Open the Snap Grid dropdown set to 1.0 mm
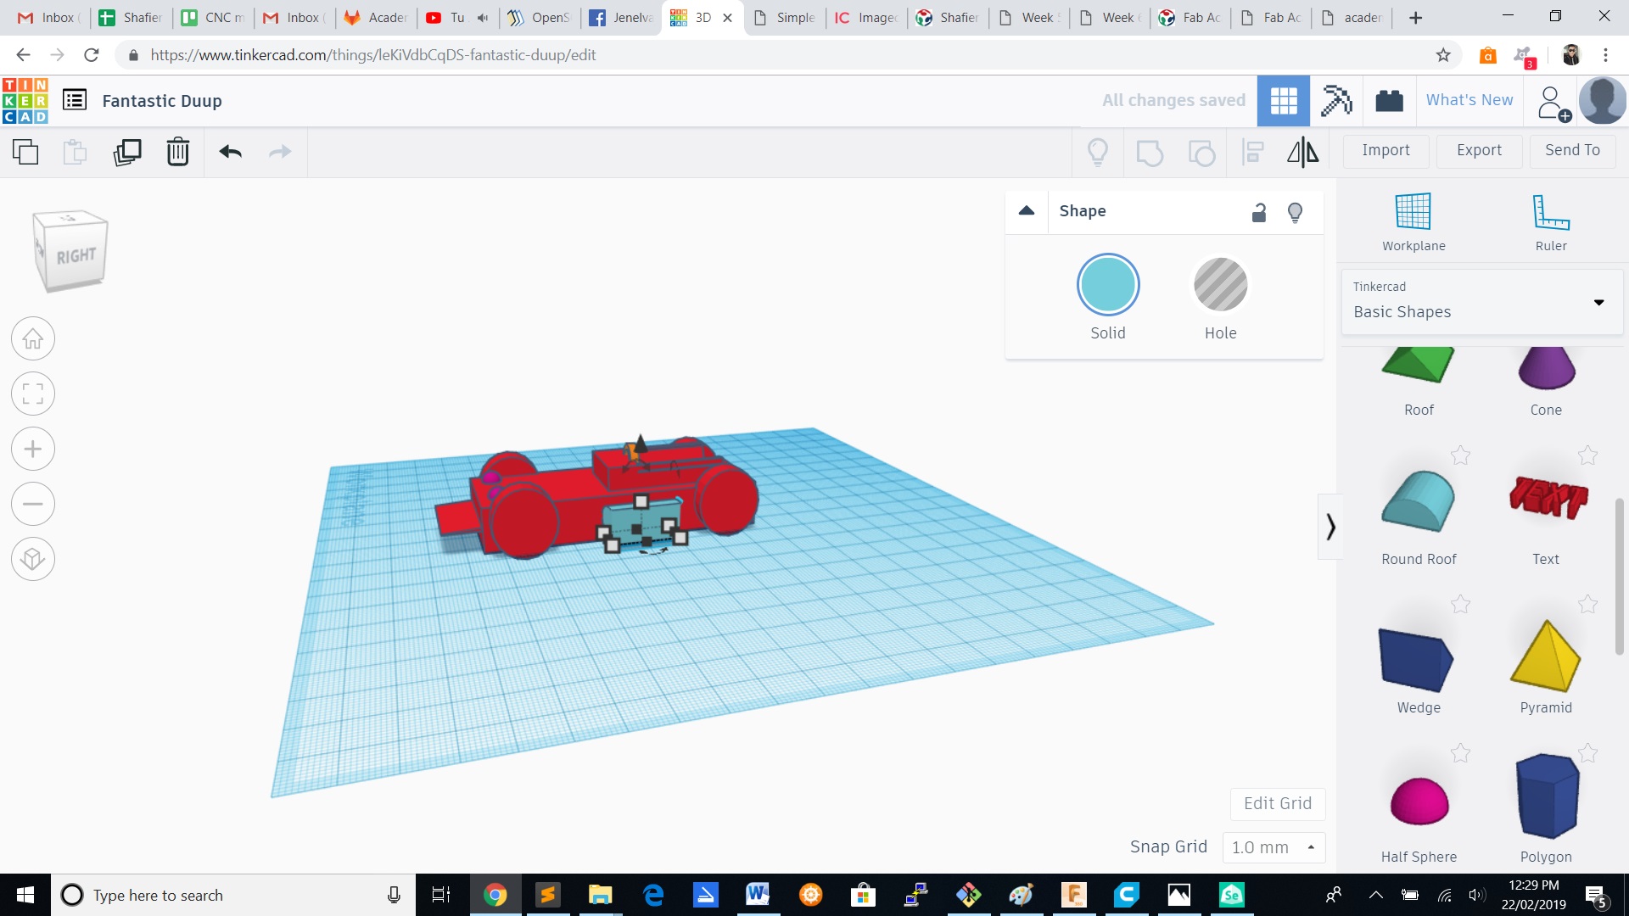The image size is (1629, 916). (1273, 846)
